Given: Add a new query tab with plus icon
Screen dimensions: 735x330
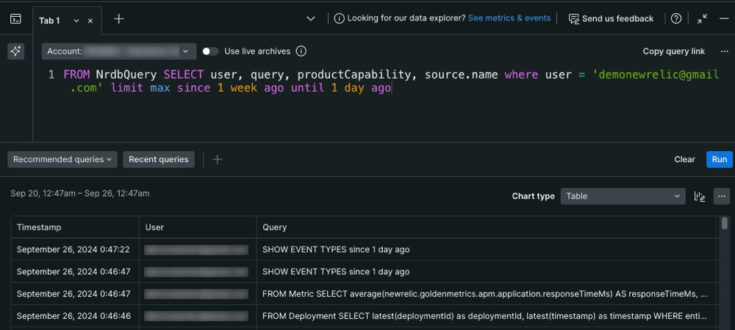Looking at the screenshot, I should pyautogui.click(x=118, y=19).
